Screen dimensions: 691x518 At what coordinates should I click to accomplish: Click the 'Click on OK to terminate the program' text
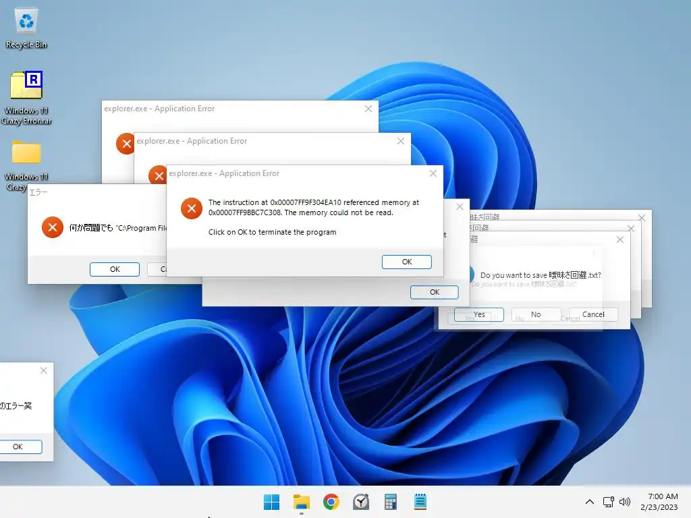coord(273,232)
